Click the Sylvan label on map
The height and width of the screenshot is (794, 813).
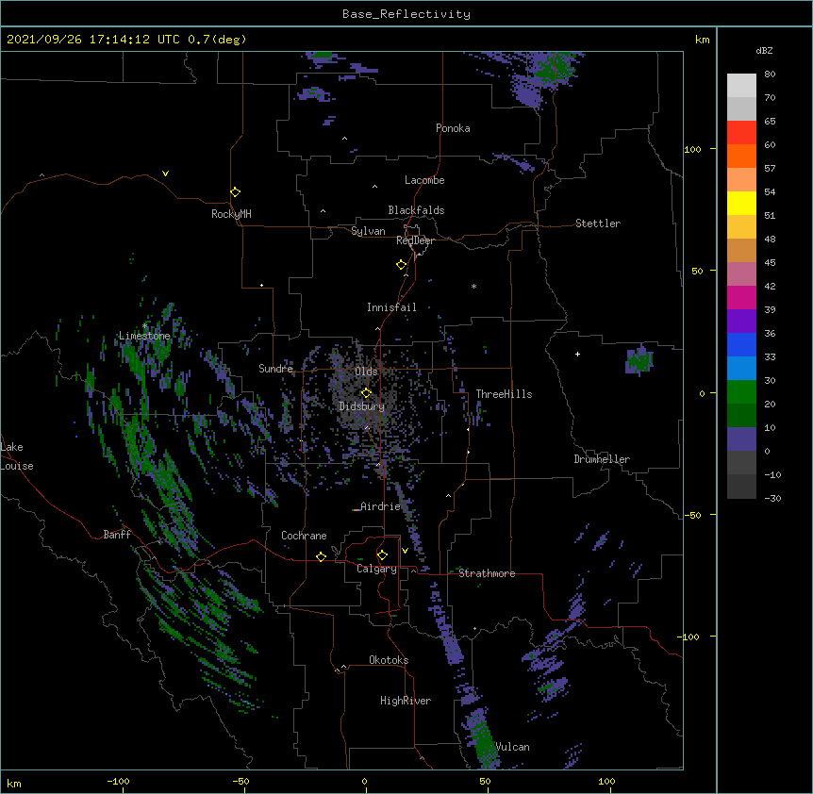click(368, 231)
